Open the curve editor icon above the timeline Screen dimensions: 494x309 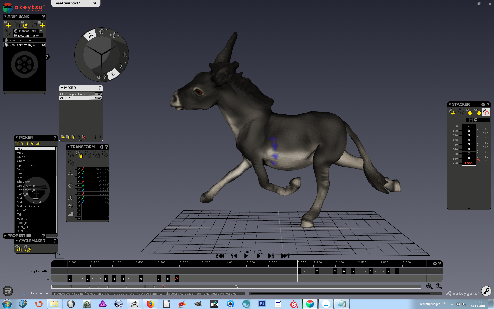(59, 255)
